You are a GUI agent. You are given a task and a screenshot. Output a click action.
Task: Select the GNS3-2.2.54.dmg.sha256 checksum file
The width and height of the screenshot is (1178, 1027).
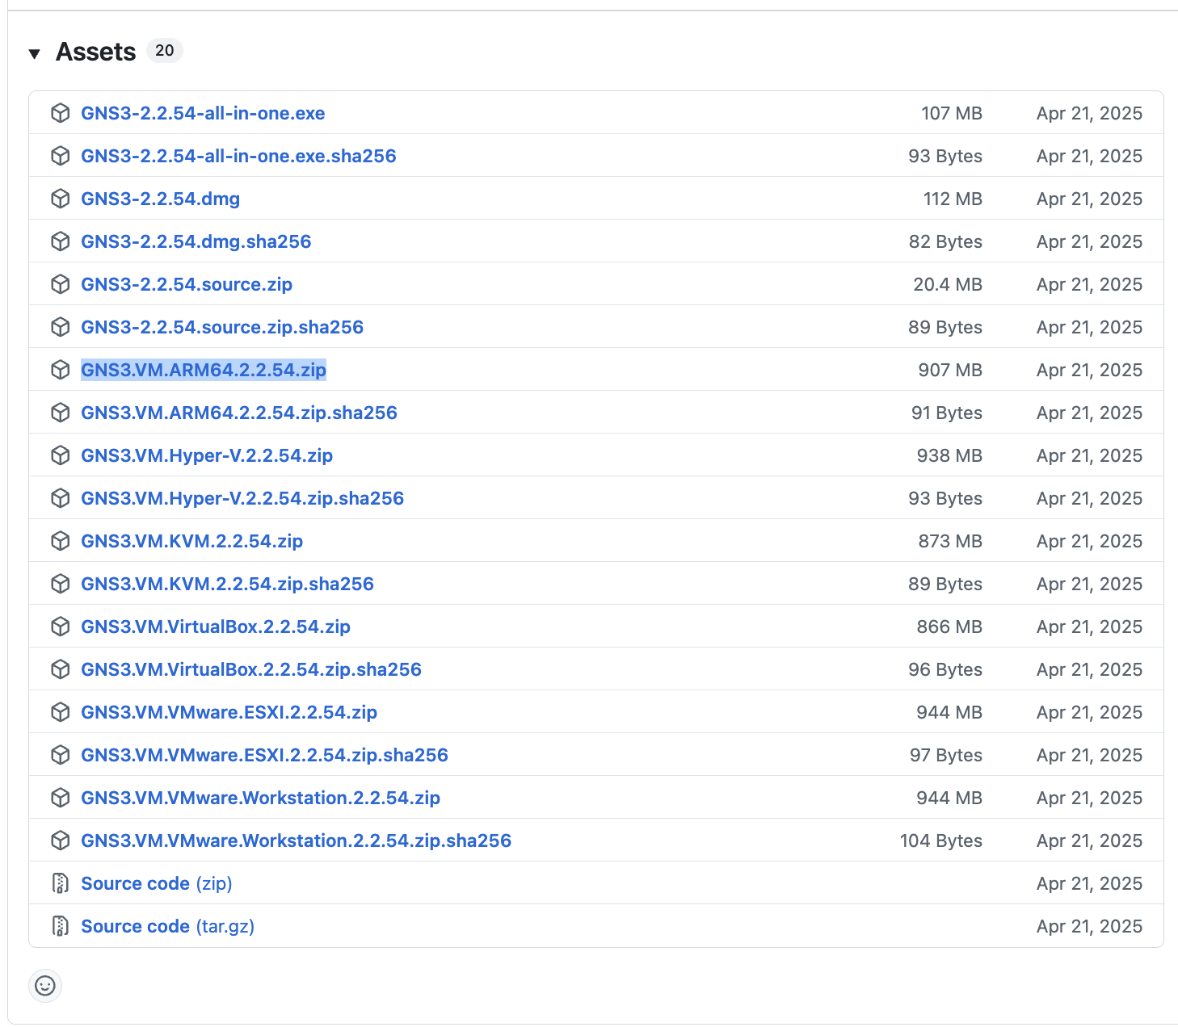[196, 241]
